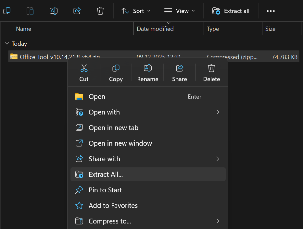The width and height of the screenshot is (303, 229).
Task: Click the Rename icon in context menu
Action: (148, 68)
